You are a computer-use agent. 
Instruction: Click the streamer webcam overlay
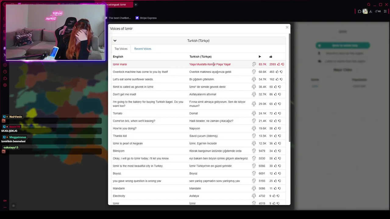click(x=55, y=32)
